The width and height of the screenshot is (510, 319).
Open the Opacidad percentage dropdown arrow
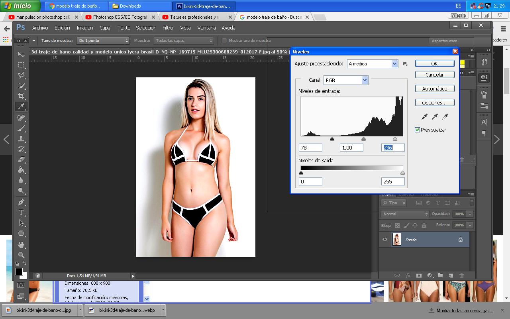click(470, 214)
